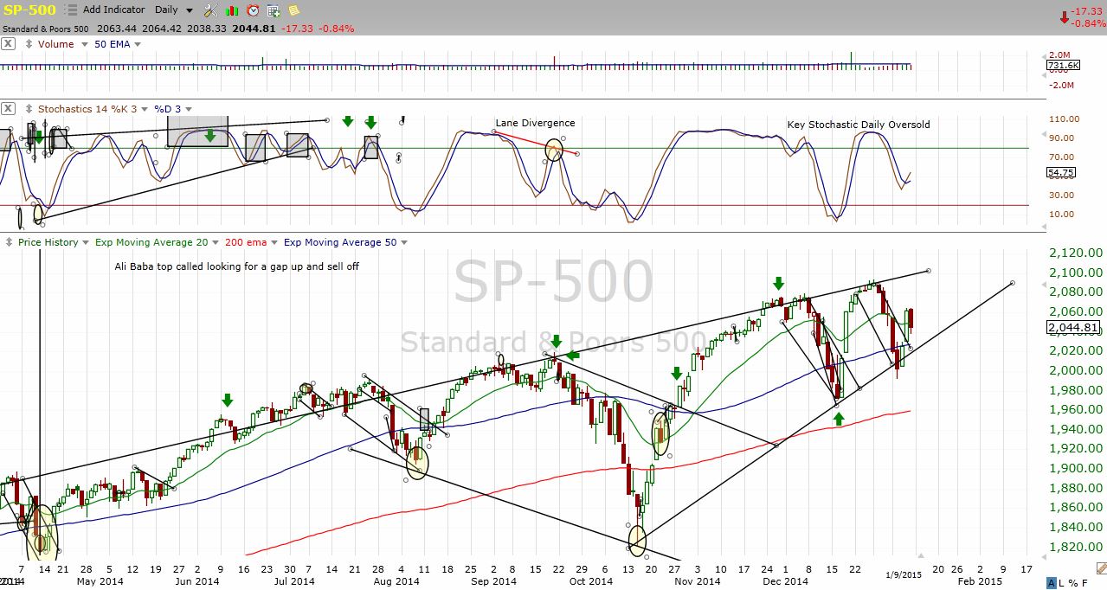The width and height of the screenshot is (1107, 590).
Task: Click Add Indicator button
Action: 114,10
